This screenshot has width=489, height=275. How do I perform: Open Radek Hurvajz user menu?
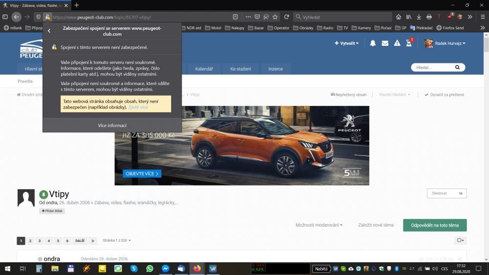coord(445,43)
